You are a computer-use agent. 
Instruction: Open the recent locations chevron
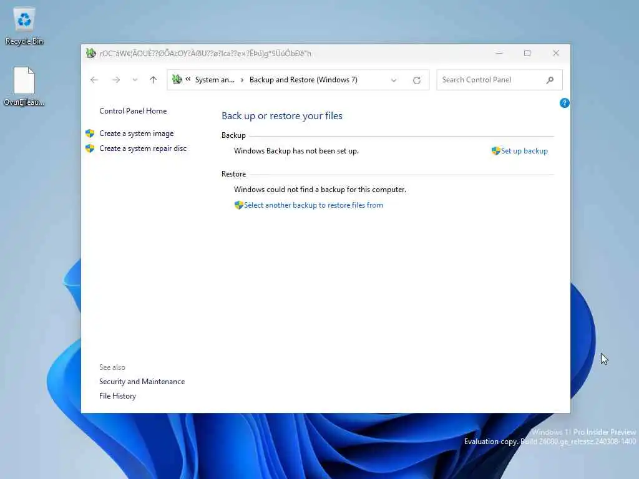pos(135,80)
